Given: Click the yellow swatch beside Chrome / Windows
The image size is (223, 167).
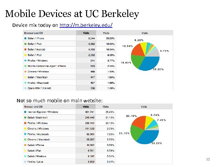Looking at the screenshot, I should [x=25, y=129].
